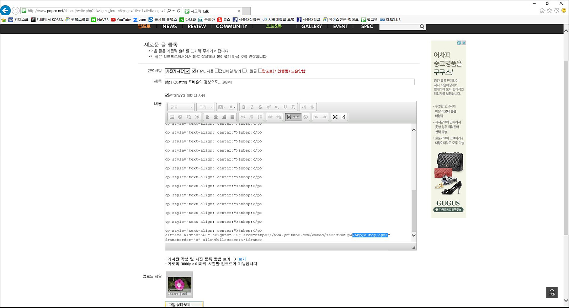Click the 파일 찾아보기 file browse button
Image resolution: width=569 pixels, height=308 pixels.
(x=184, y=304)
